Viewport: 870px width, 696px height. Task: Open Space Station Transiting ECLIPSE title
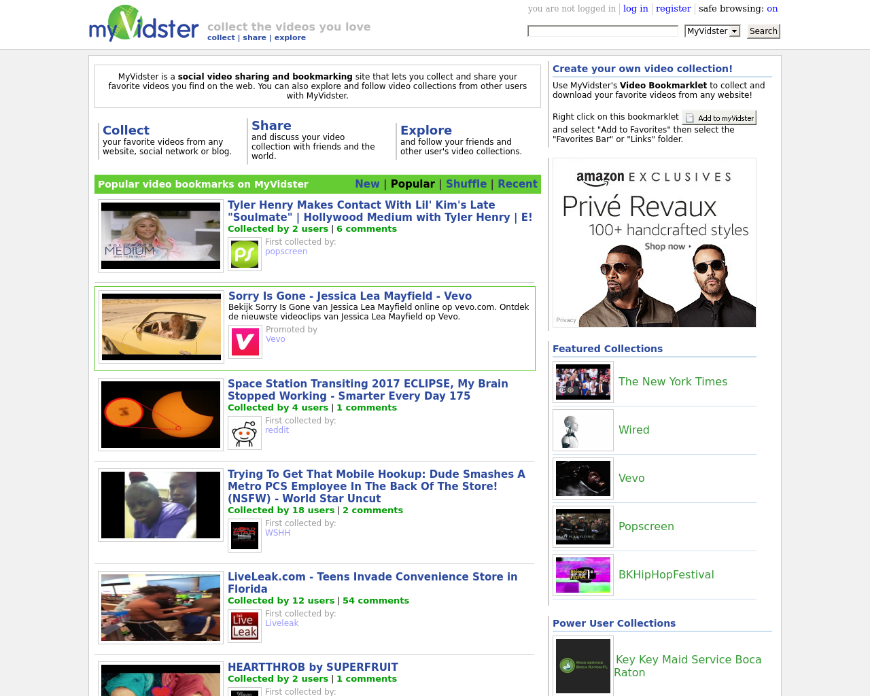tap(368, 390)
